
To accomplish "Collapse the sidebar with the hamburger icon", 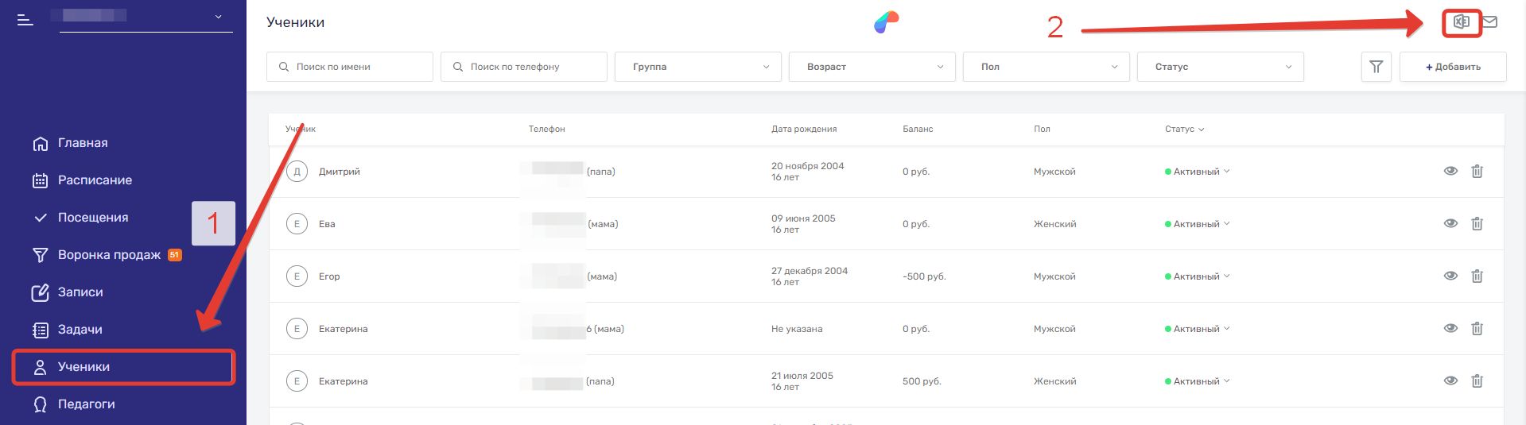I will click(x=25, y=19).
